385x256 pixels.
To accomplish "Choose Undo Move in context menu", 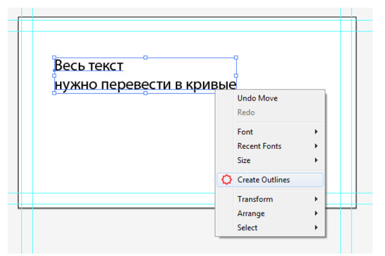I will [x=270, y=98].
